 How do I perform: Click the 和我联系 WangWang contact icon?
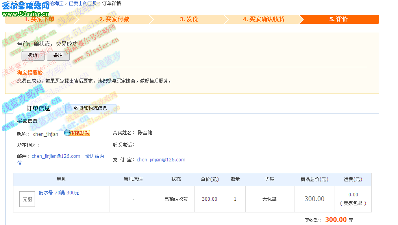(77, 133)
